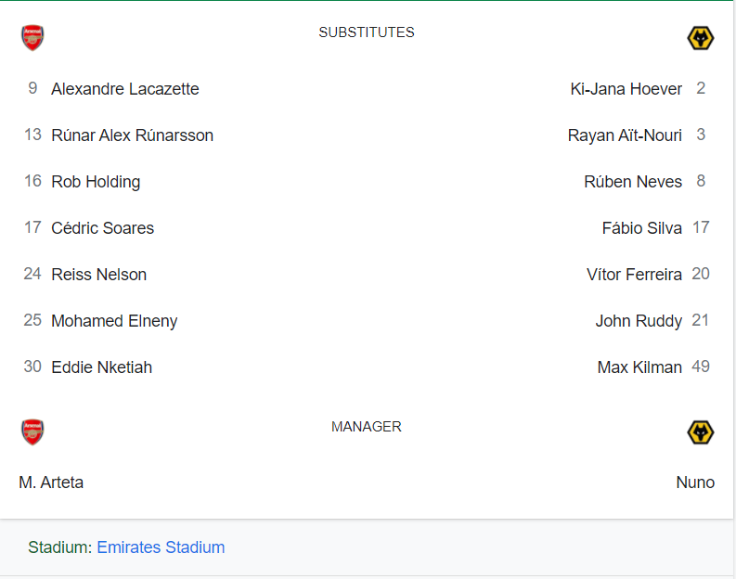This screenshot has width=736, height=579.
Task: Open Rúben Neves player entry
Action: (633, 182)
